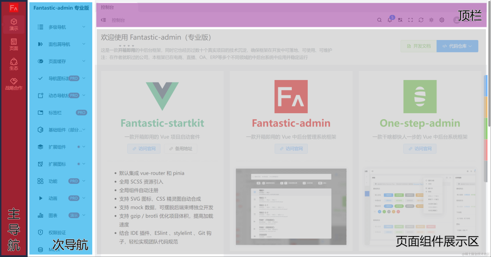The image size is (491, 257).
Task: Click the 扩展图标 menu icon
Action: (40, 164)
